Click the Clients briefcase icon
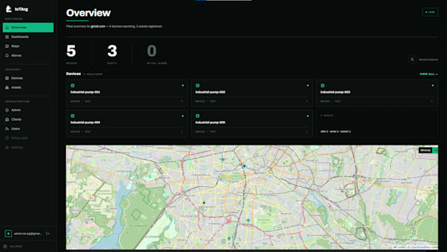Screen dimensions: 447x252 click(7, 119)
